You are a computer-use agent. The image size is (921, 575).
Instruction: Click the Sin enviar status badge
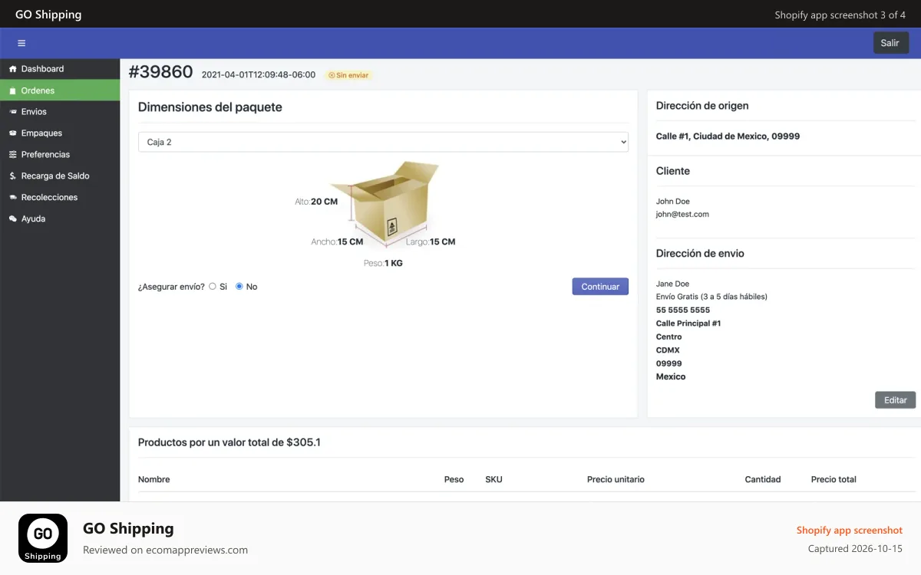click(x=348, y=75)
